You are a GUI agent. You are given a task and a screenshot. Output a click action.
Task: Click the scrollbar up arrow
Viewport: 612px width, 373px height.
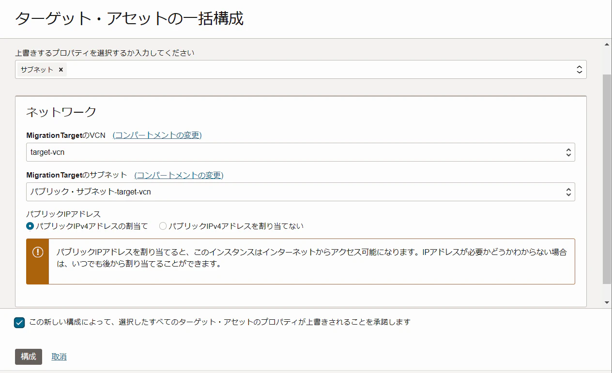607,45
